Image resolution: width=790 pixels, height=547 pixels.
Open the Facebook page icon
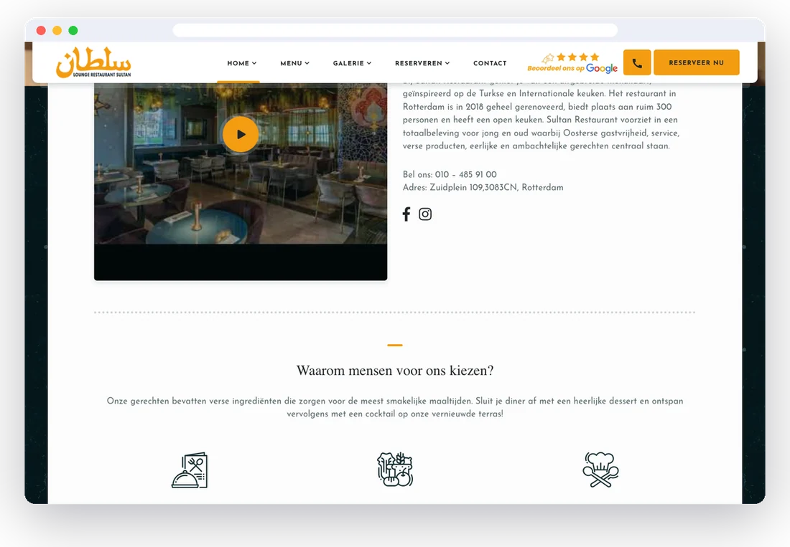click(x=406, y=214)
